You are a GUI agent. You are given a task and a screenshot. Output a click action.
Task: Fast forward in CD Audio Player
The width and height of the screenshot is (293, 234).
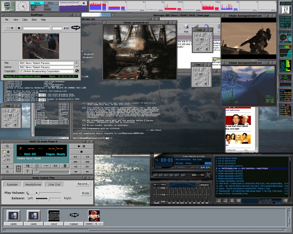click(87, 172)
